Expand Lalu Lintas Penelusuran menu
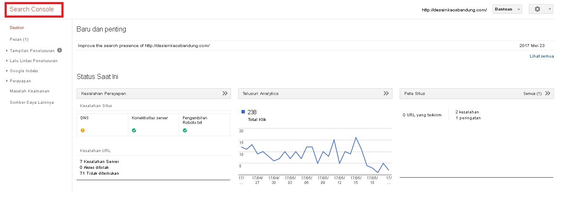Screen dimensions: 565x202 [x=33, y=61]
